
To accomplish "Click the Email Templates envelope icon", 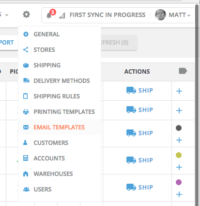I will pyautogui.click(x=26, y=127).
